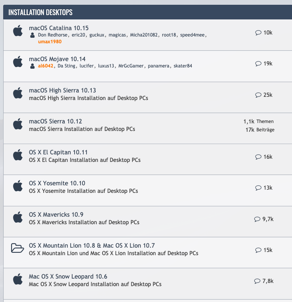View moderator al6042's profile
292x302 pixels.
pos(46,66)
